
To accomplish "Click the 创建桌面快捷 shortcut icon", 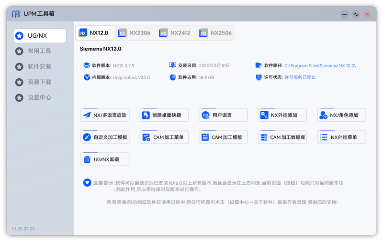I will pos(146,115).
